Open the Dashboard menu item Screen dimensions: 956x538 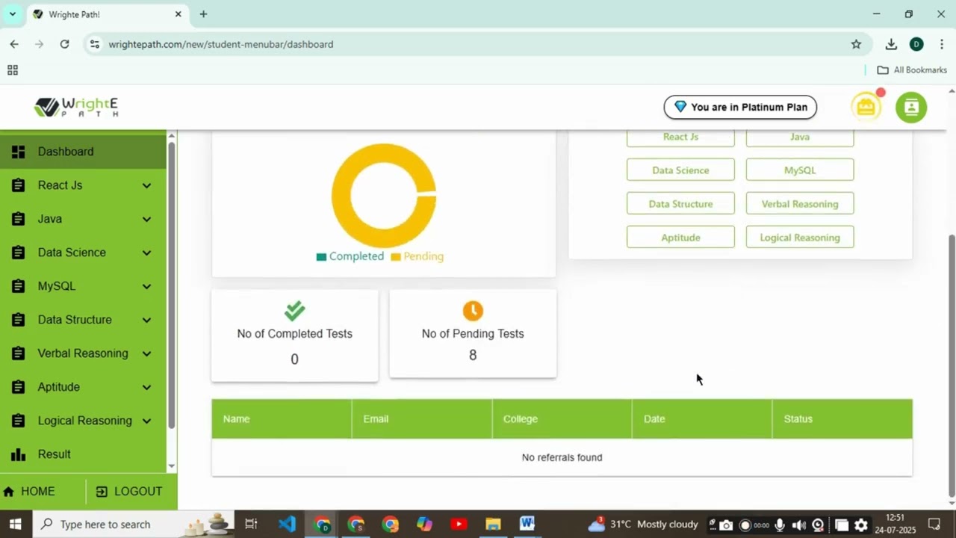(x=83, y=152)
